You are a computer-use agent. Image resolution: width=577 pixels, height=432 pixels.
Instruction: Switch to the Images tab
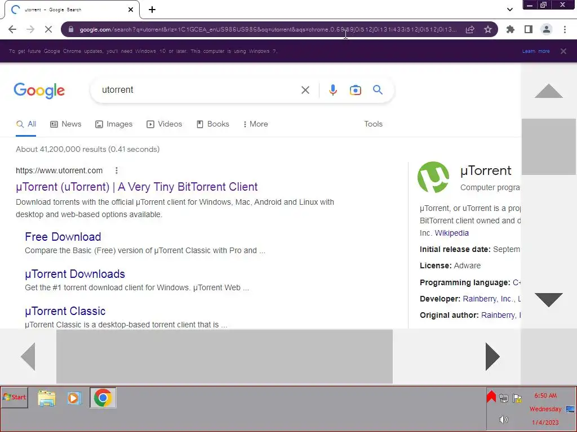pos(114,124)
